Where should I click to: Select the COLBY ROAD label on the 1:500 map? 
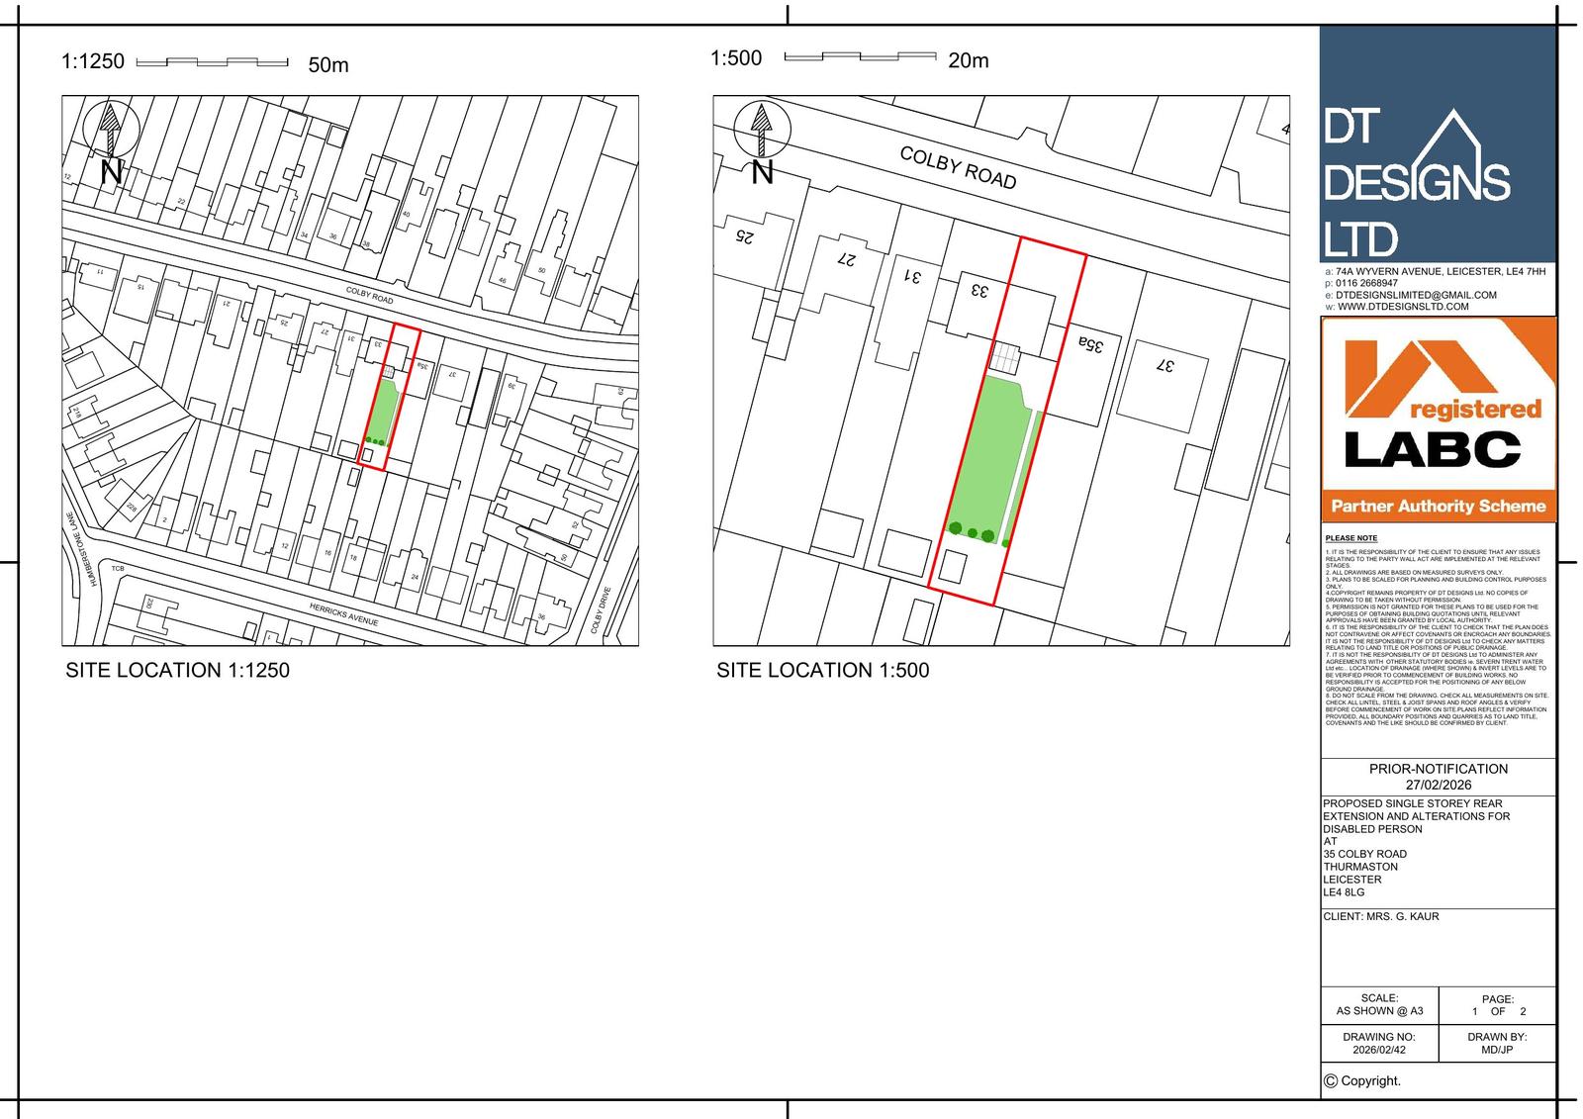click(958, 167)
